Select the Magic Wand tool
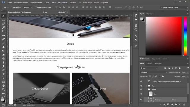190x107 pixels. (x=3, y=28)
